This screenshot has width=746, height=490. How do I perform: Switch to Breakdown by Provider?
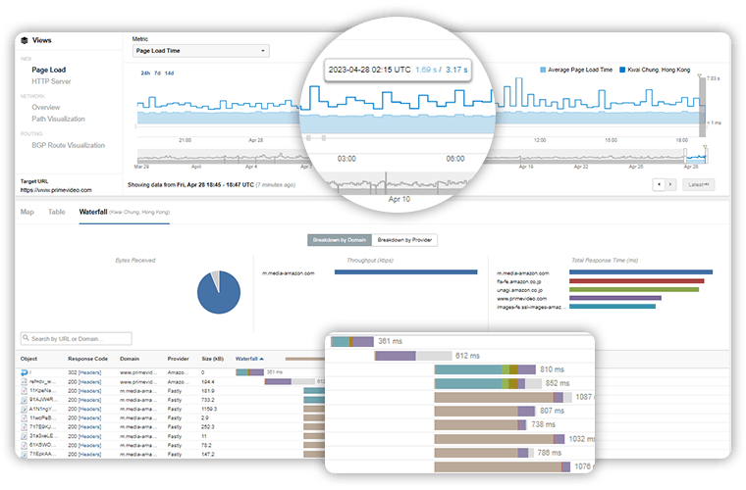(x=405, y=239)
